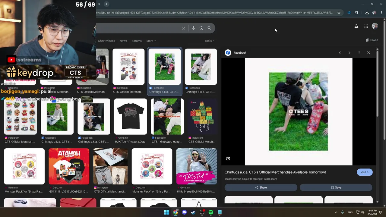386x217 pixels.
Task: Start voice search with microphone icon
Action: (x=193, y=28)
